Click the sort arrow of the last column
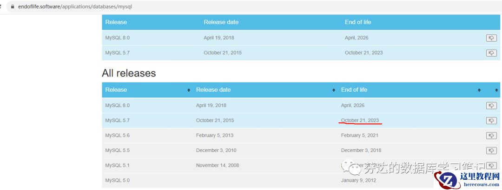This screenshot has width=502, height=190. [496, 90]
